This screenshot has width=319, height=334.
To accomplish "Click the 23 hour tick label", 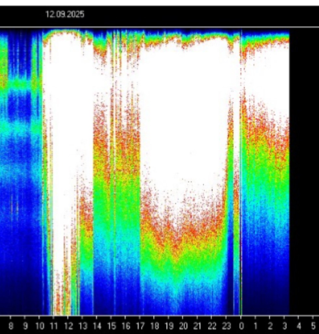I will 226,326.
